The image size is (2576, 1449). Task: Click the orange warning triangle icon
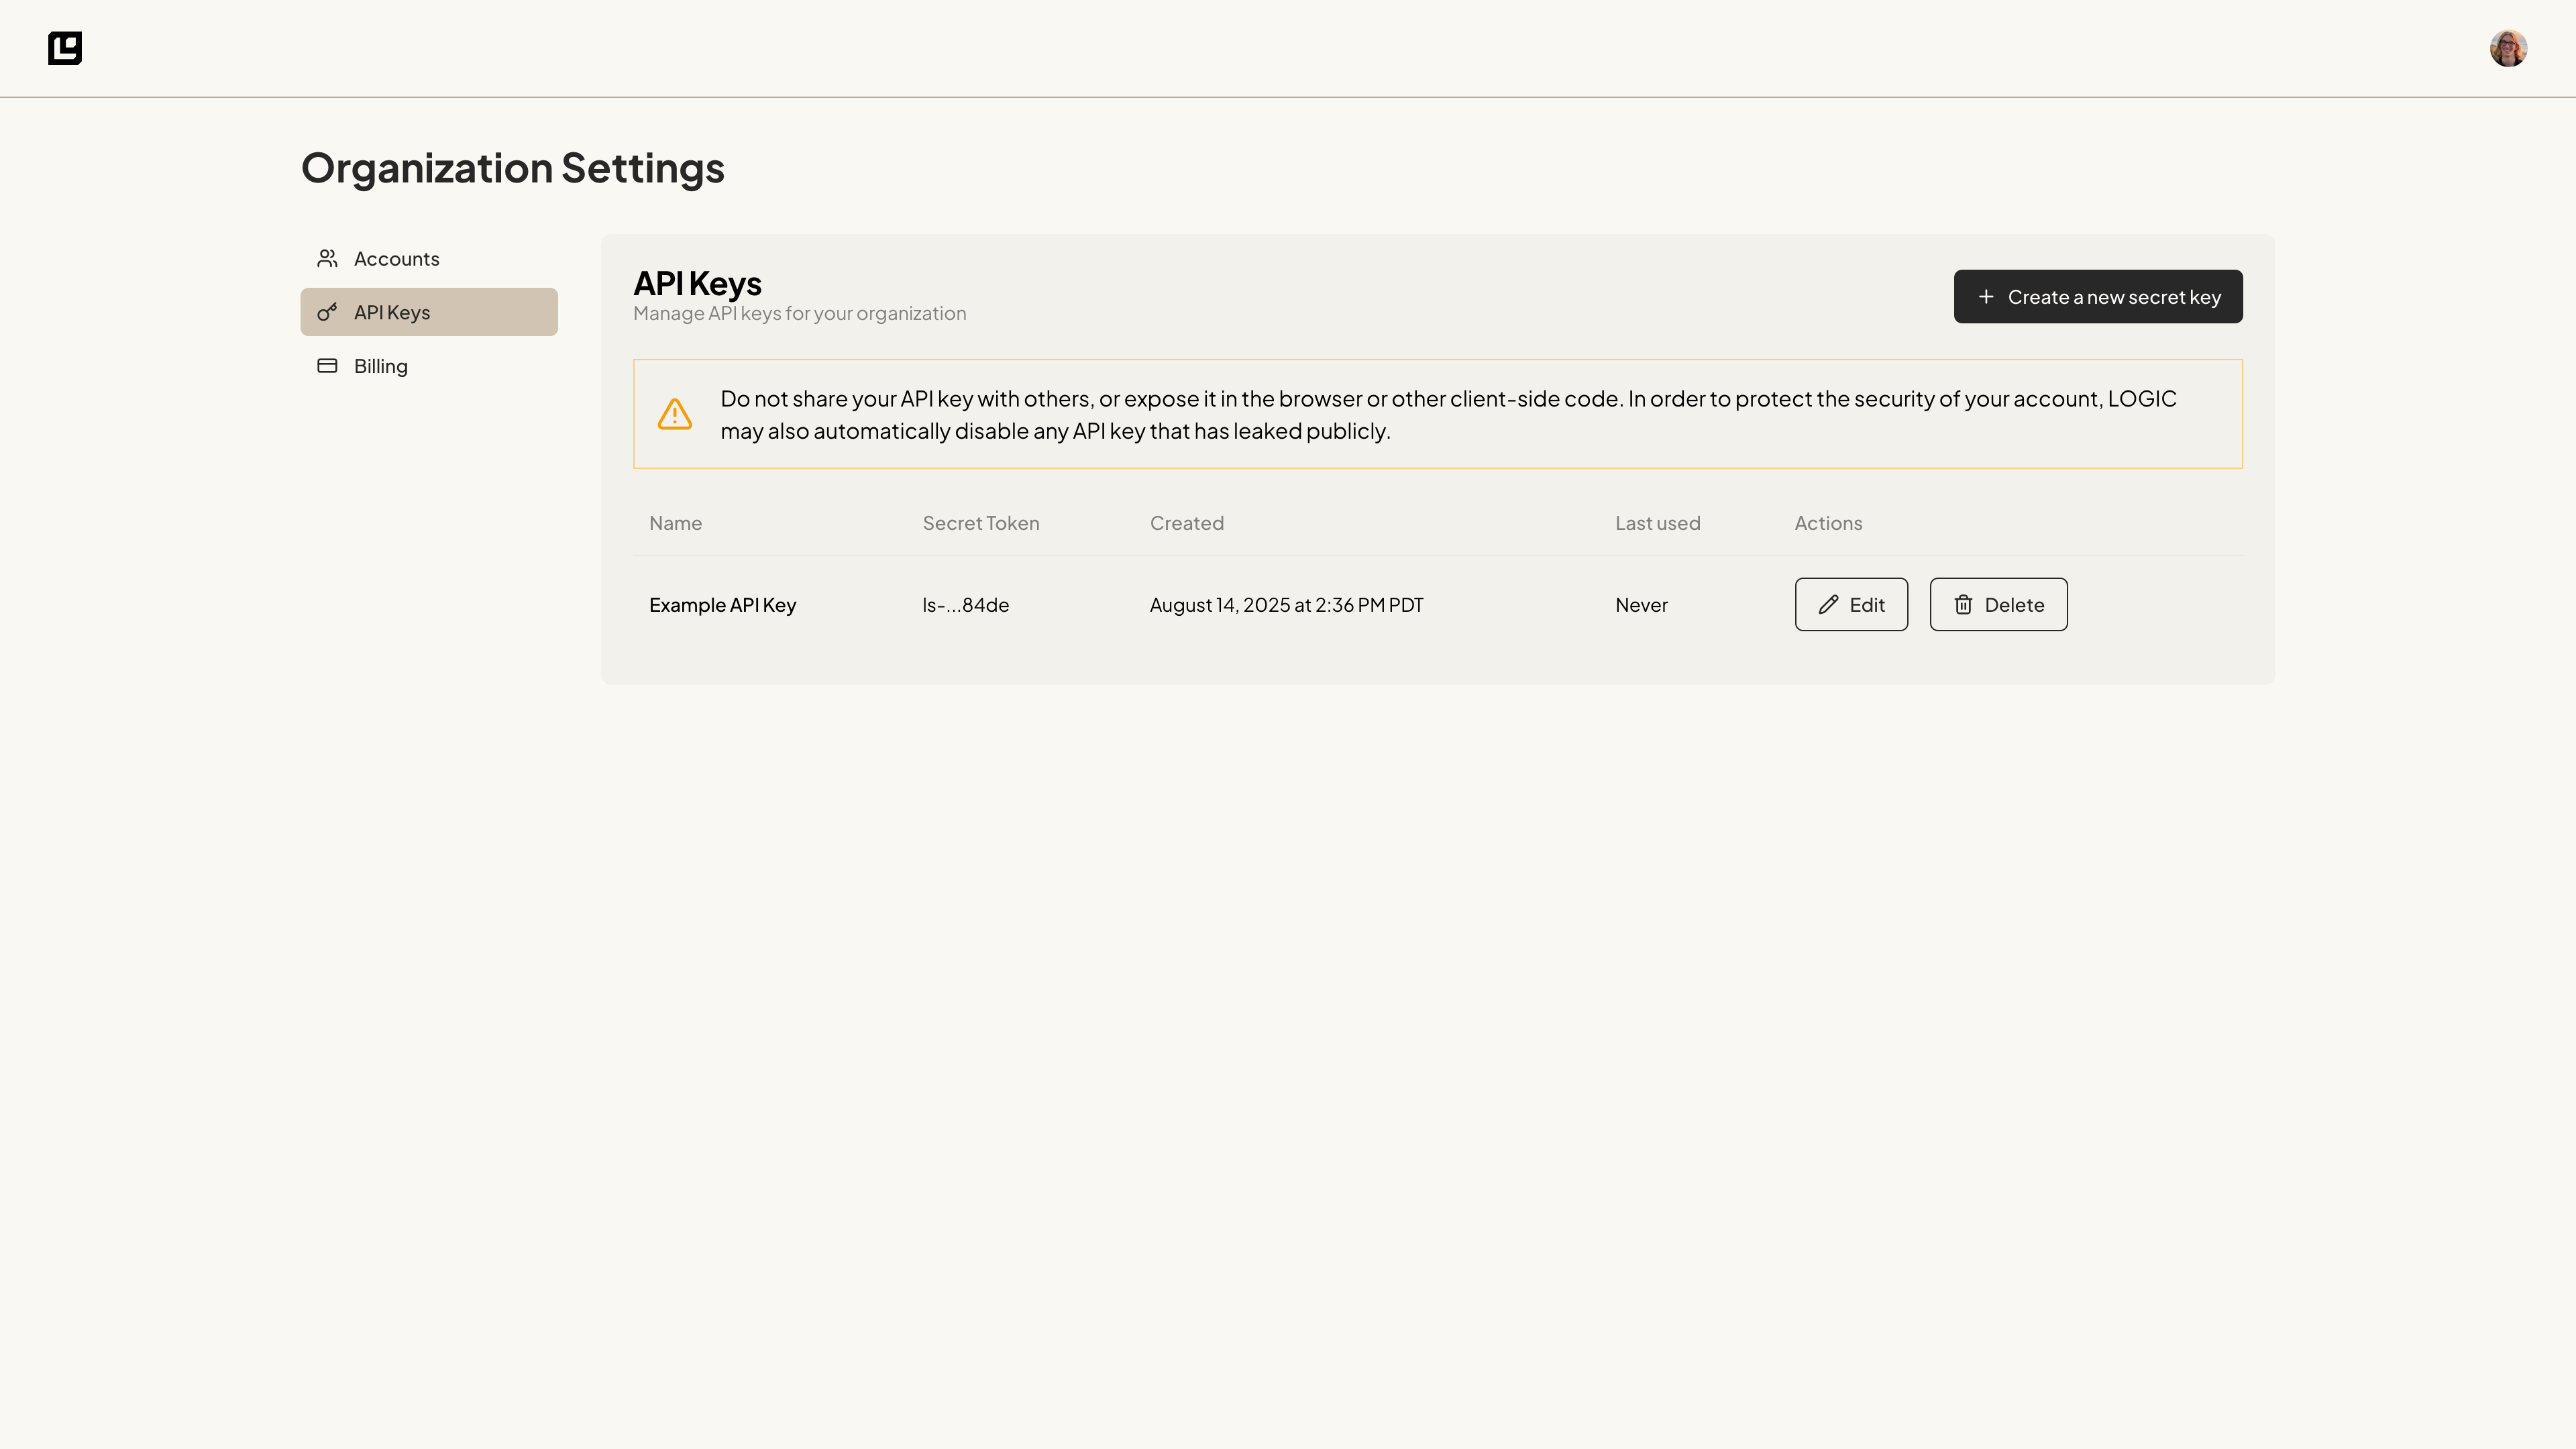tap(675, 414)
